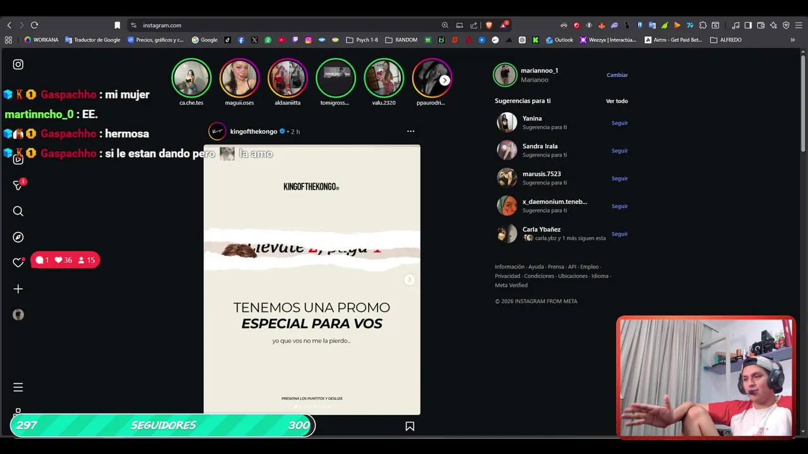This screenshot has height=454, width=808.
Task: Open notifications heart icon in sidebar
Action: pos(18,262)
